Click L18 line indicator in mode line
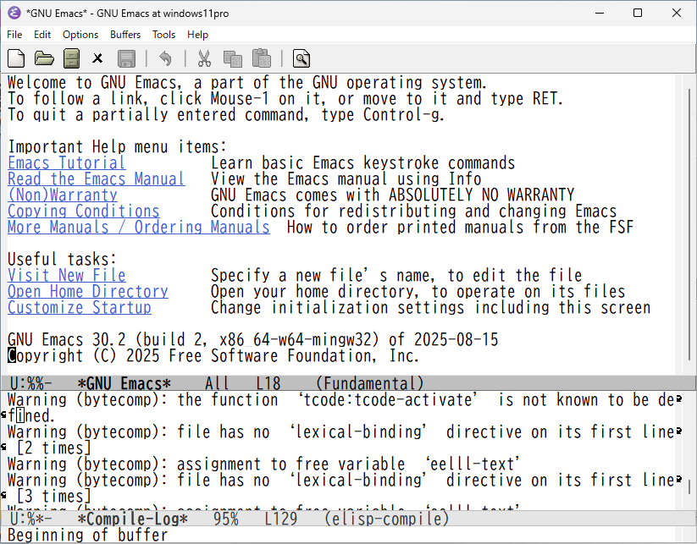Image resolution: width=697 pixels, height=544 pixels. click(x=268, y=383)
